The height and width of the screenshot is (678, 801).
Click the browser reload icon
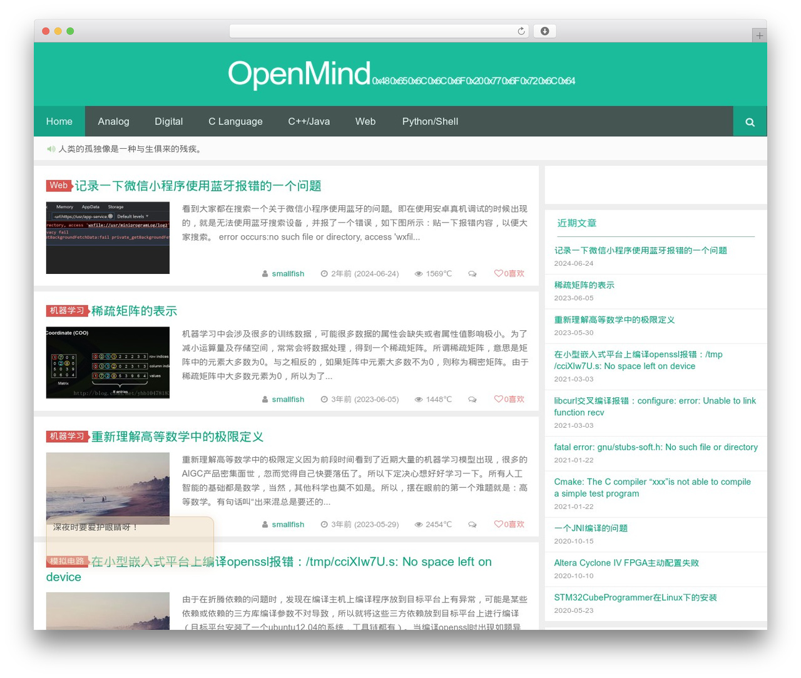click(521, 31)
